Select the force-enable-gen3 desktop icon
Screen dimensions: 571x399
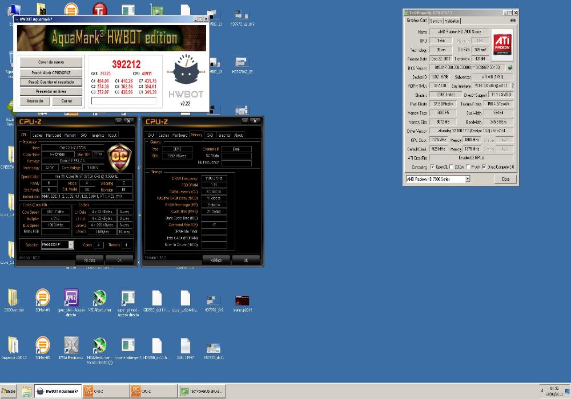(128, 348)
